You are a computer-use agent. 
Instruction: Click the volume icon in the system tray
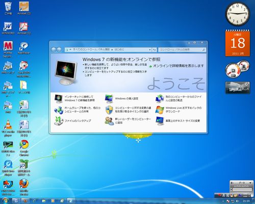click(238, 201)
